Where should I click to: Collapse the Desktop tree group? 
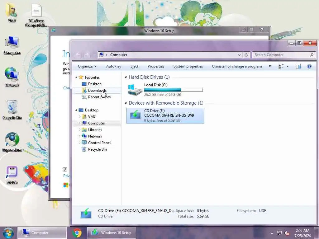coord(76,110)
